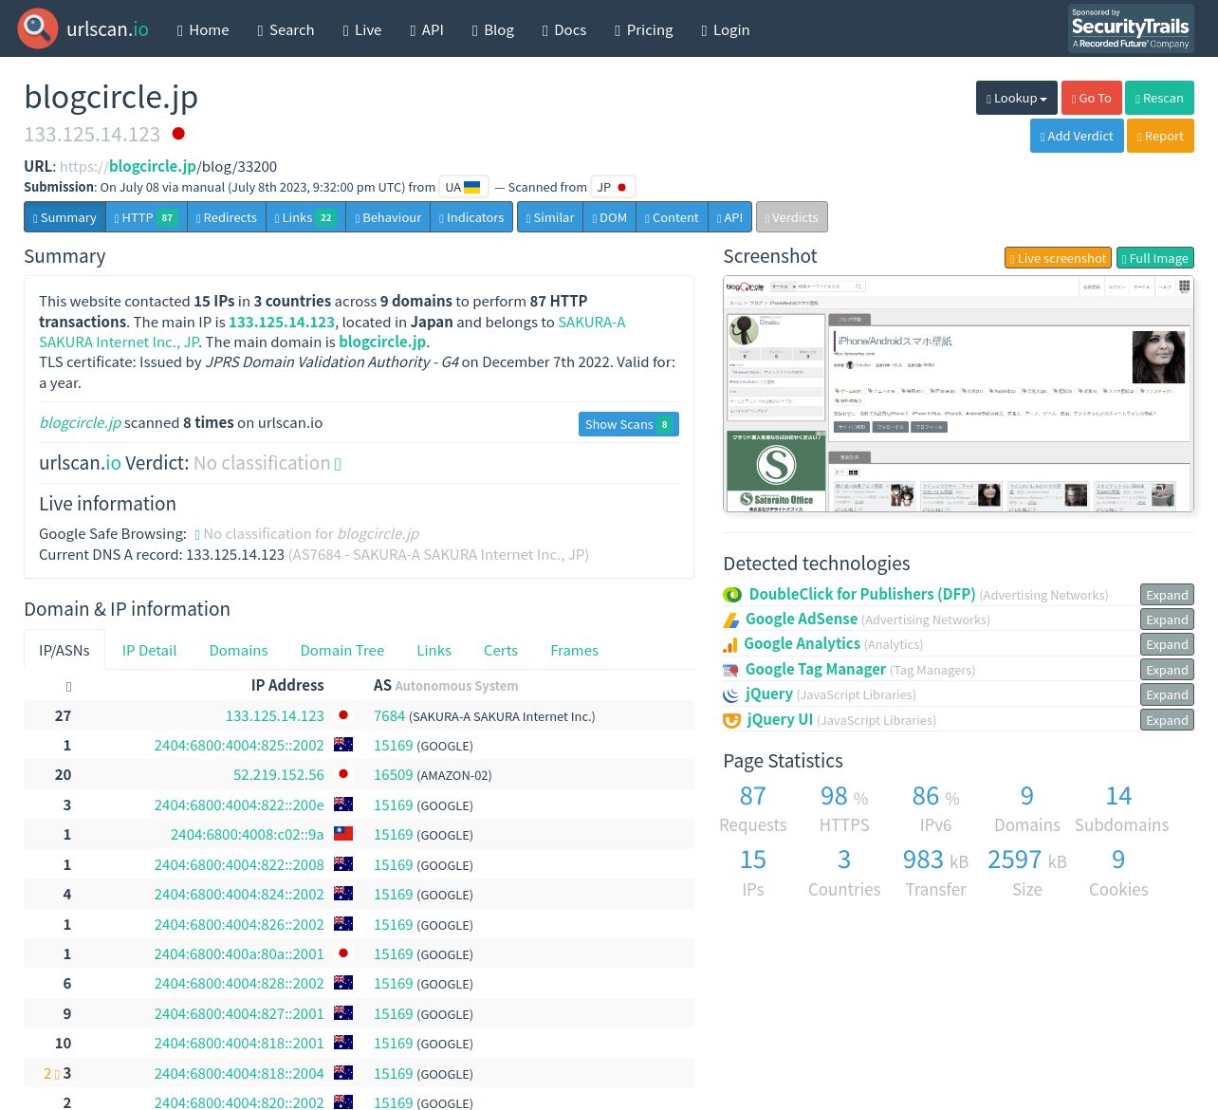Click the Rescan button
This screenshot has width=1218, height=1110.
pyautogui.click(x=1159, y=98)
